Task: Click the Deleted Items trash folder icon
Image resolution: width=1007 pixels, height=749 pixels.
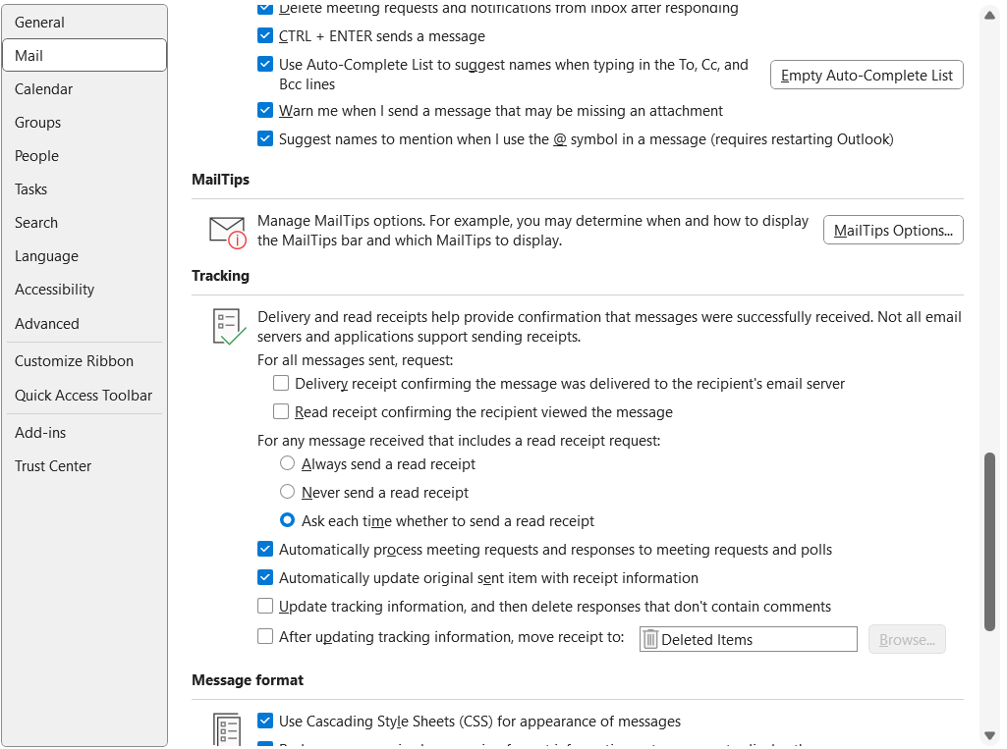Action: click(649, 639)
